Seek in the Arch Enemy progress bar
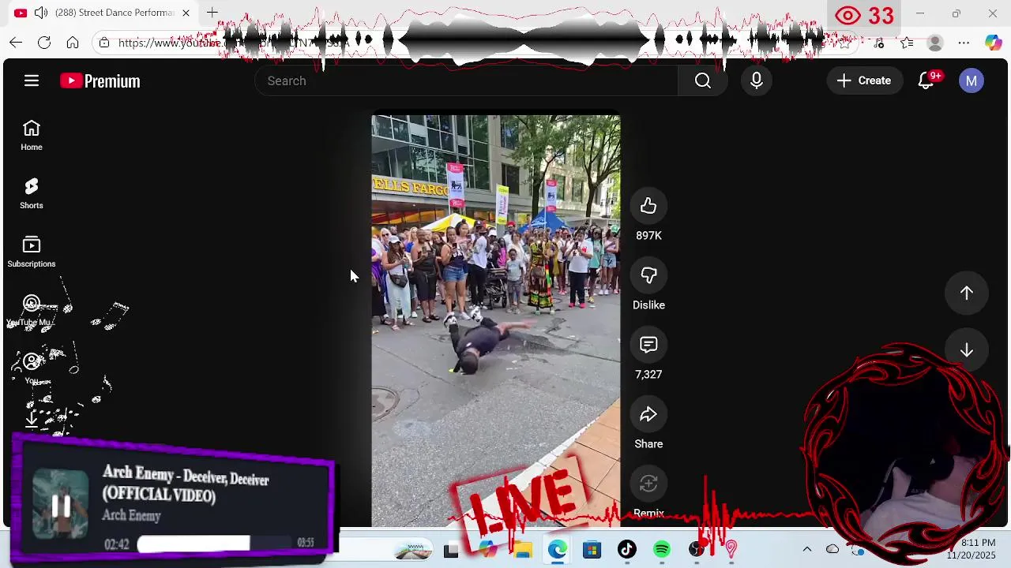 coord(214,543)
